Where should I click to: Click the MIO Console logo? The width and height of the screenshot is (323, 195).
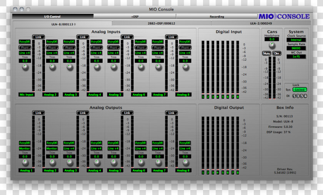[284, 17]
